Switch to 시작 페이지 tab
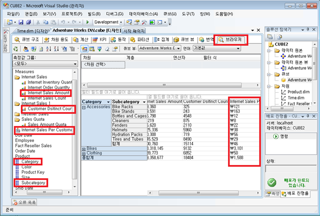This screenshot has height=216, width=320. pos(134,31)
